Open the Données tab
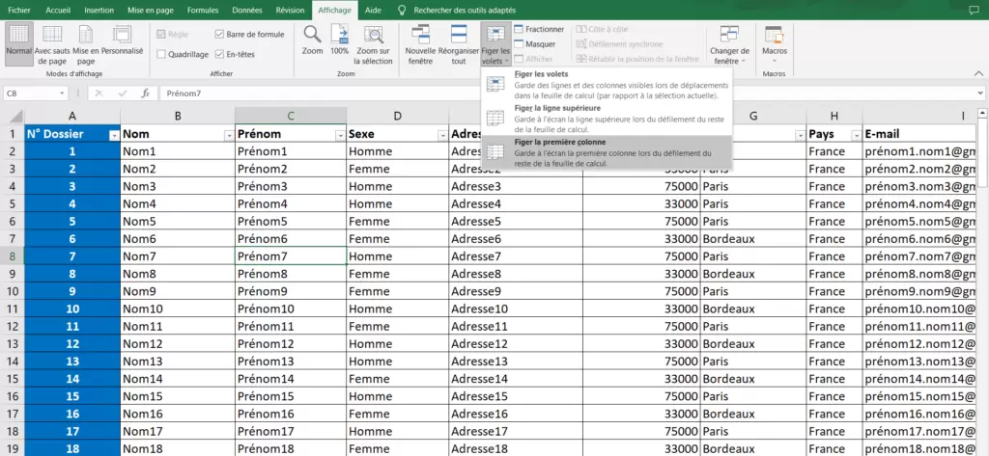 point(247,10)
